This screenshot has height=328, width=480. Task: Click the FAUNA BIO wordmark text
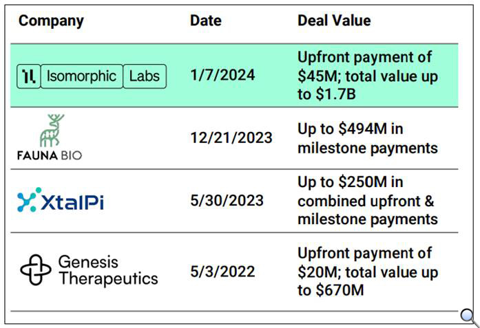(50, 155)
